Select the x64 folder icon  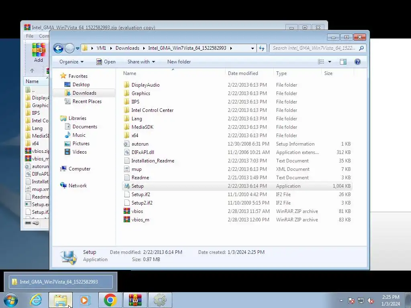(126, 136)
